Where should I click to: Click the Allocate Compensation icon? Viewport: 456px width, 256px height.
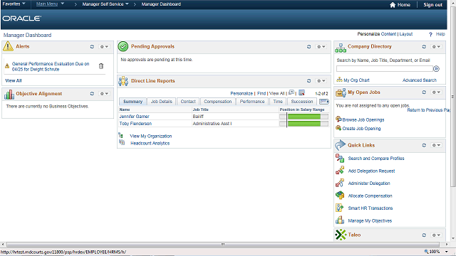[x=340, y=196]
